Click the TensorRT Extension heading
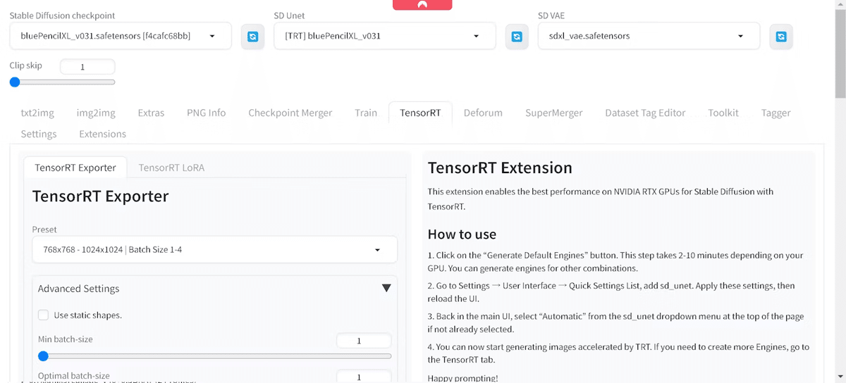 (x=500, y=168)
